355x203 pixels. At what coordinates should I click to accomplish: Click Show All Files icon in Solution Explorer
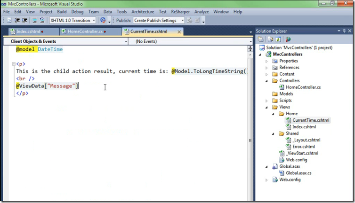click(270, 39)
